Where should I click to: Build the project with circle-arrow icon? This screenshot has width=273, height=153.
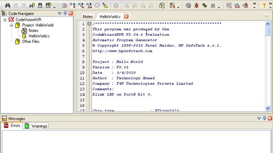81,6
